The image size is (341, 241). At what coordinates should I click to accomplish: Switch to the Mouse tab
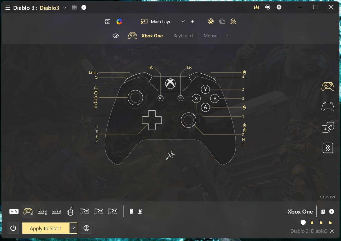[x=210, y=36]
